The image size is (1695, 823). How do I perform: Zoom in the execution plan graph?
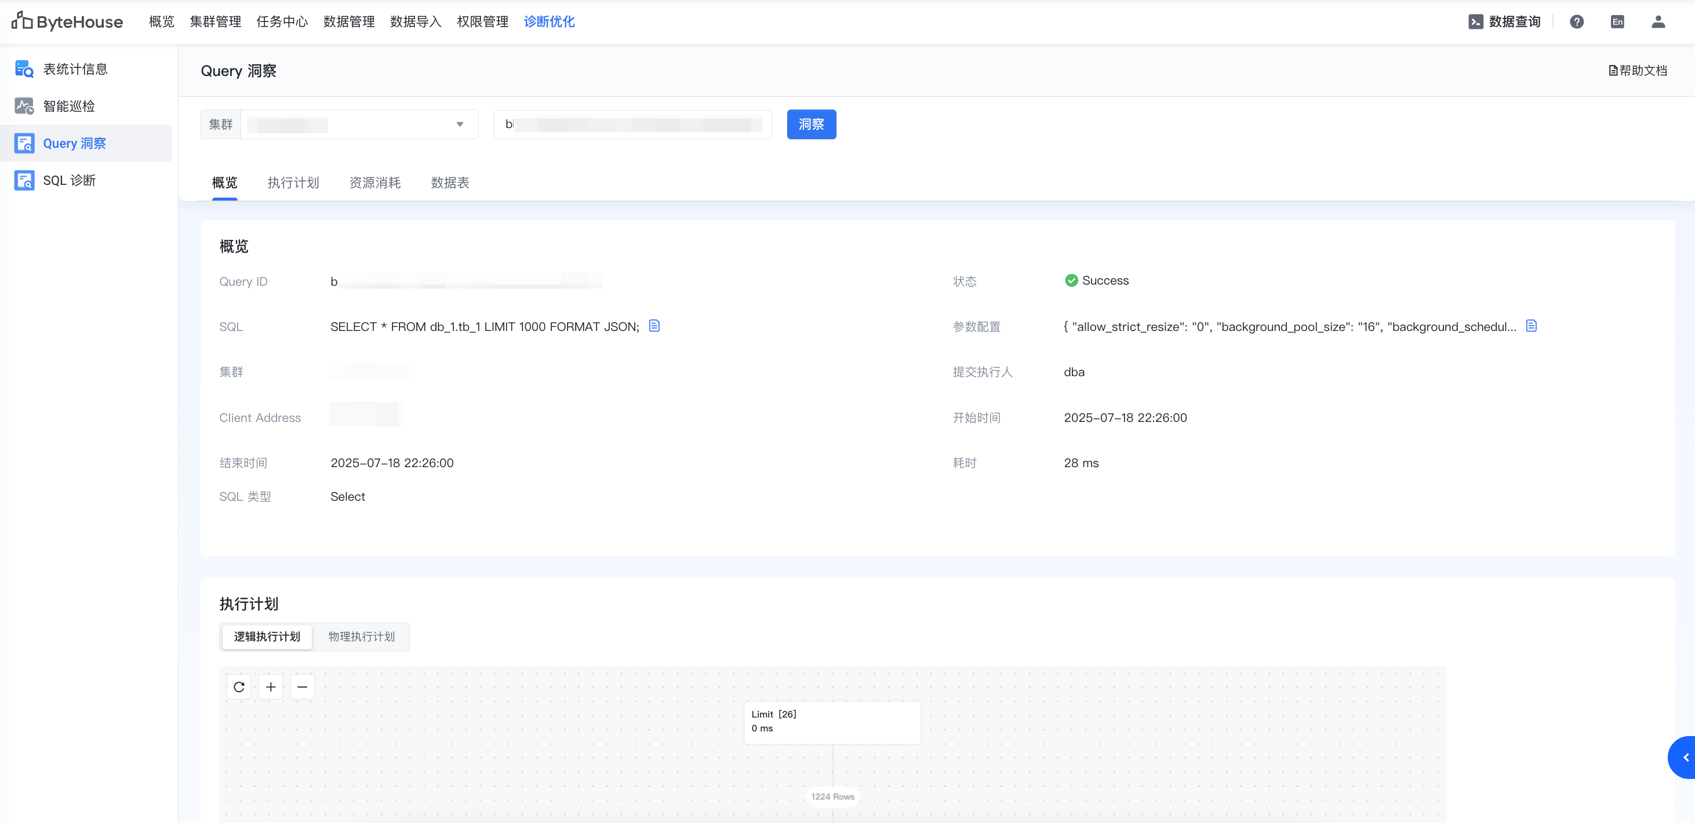point(271,687)
